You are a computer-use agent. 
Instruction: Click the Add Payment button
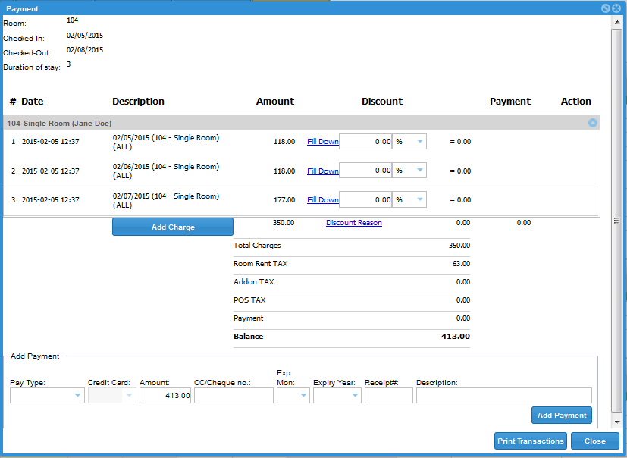coord(561,416)
